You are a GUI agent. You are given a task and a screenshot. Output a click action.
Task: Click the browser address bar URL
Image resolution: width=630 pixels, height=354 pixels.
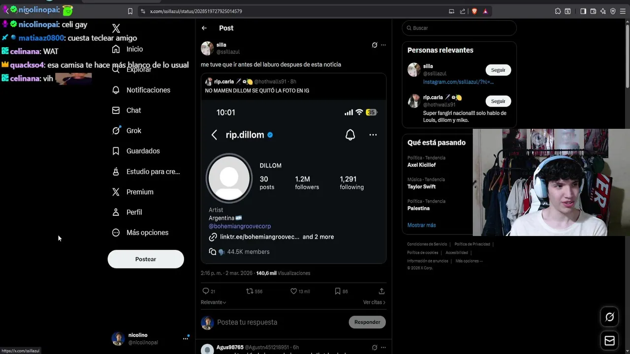click(x=196, y=11)
